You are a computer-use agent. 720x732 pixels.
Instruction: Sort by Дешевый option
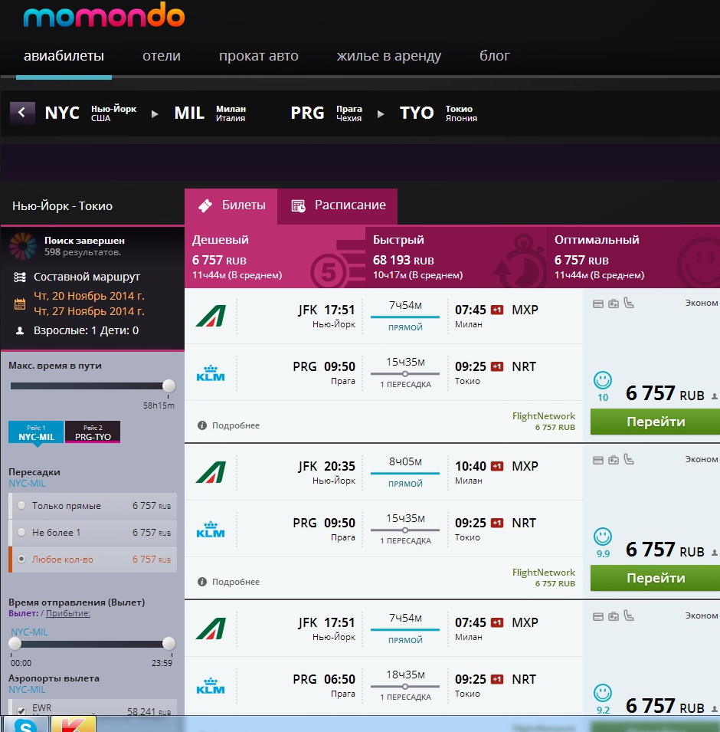pos(275,257)
